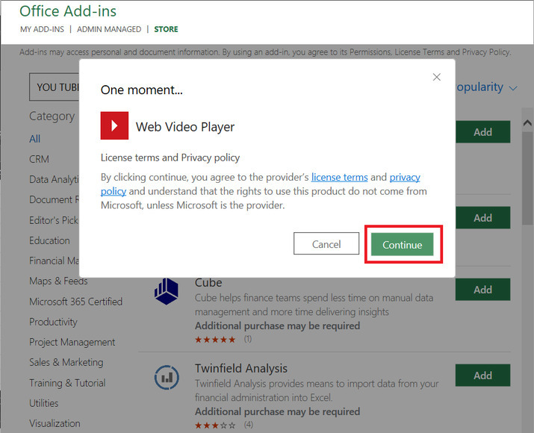
Task: Select the Sales & Marketing category
Action: [x=66, y=362]
